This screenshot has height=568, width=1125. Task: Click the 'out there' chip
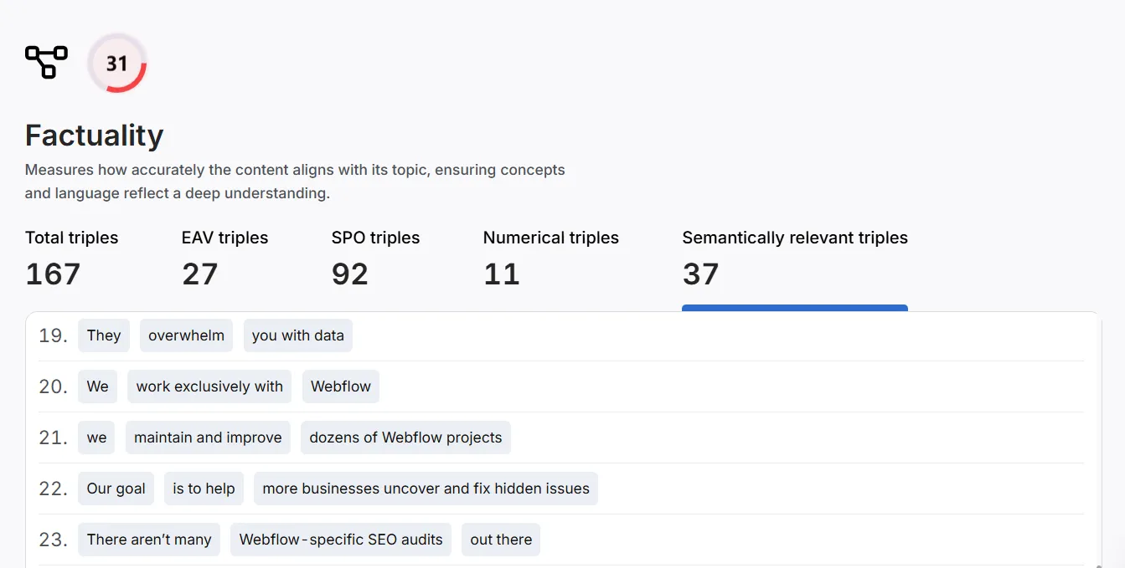click(x=501, y=540)
